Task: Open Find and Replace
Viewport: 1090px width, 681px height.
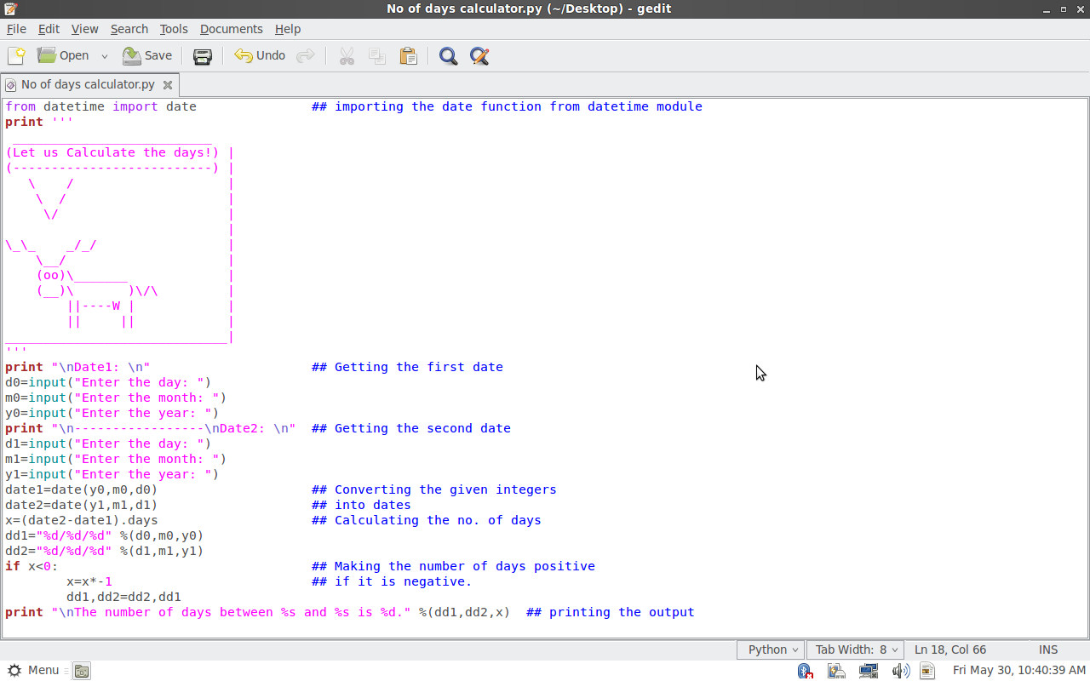Action: 479,55
